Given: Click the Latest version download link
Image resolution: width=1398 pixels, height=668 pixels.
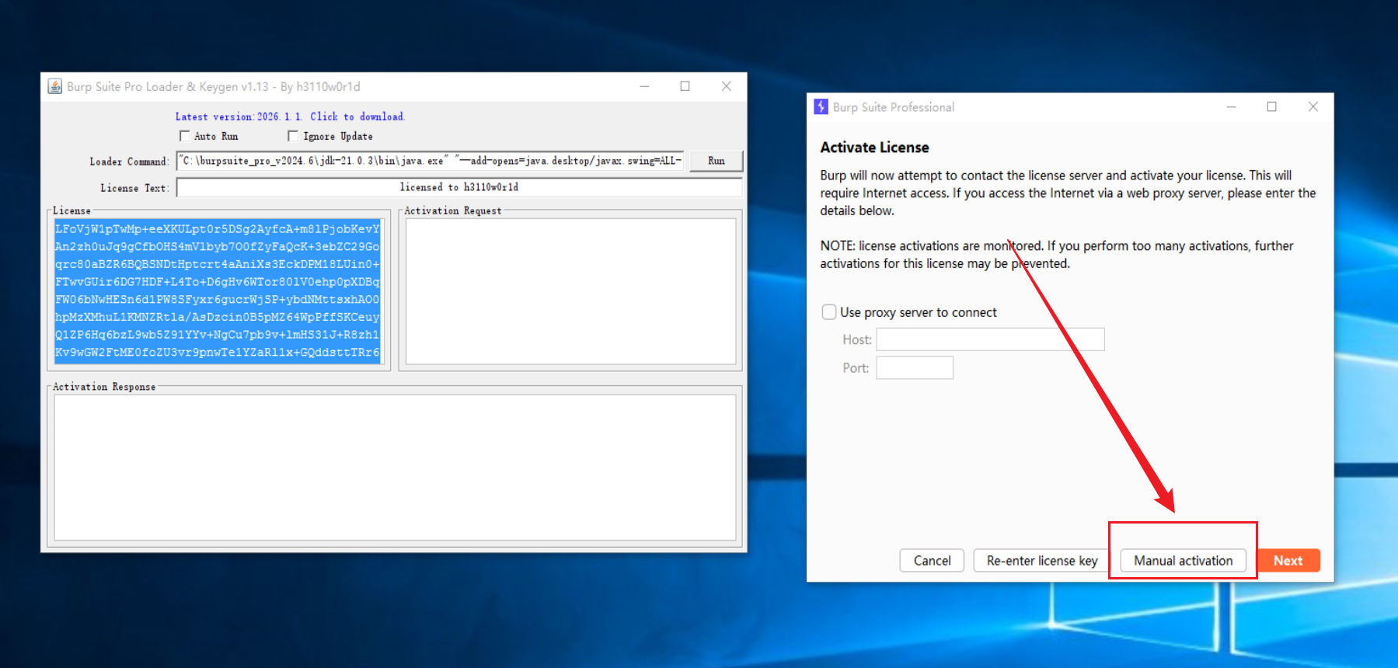Looking at the screenshot, I should coord(290,117).
